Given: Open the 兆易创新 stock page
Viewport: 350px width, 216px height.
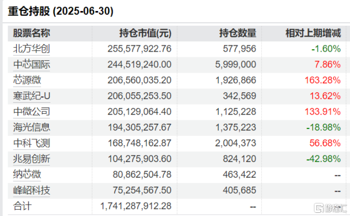Looking at the screenshot, I should click(x=31, y=159).
